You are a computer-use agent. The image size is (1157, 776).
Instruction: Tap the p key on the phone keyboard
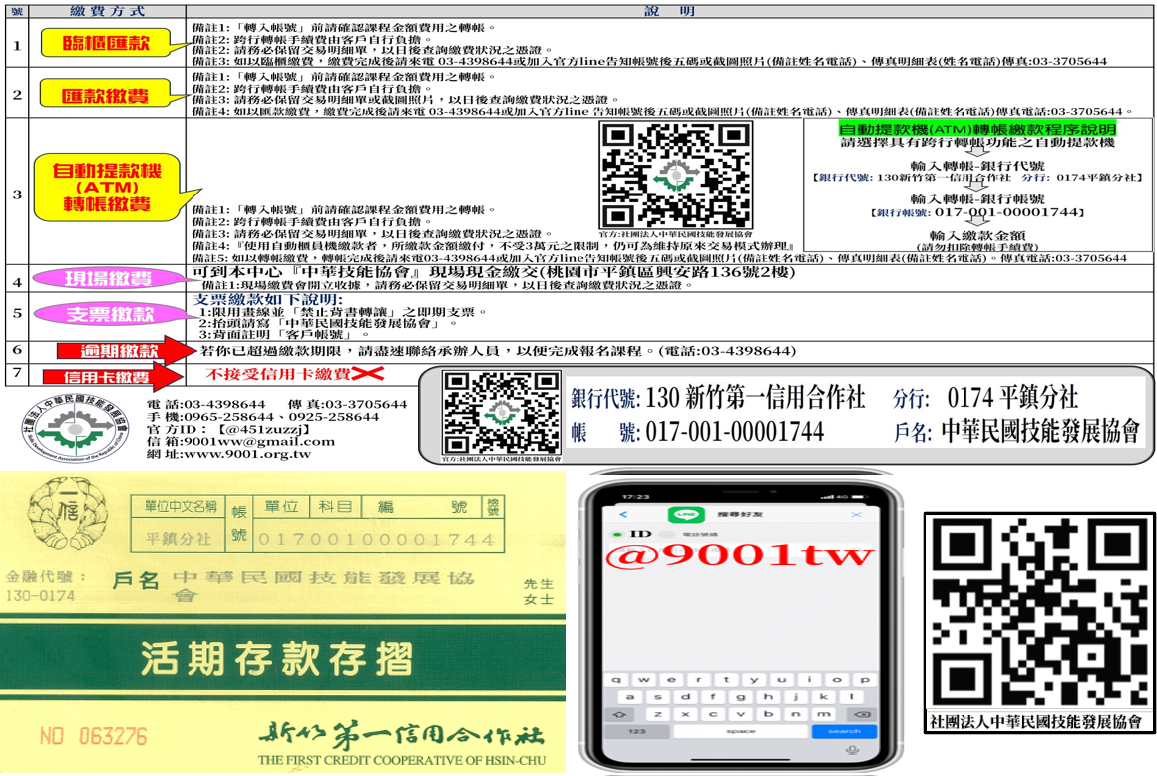[865, 679]
